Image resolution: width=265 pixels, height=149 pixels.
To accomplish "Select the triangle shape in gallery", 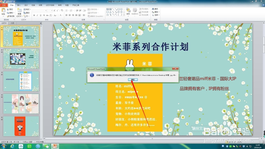I will (110, 12).
